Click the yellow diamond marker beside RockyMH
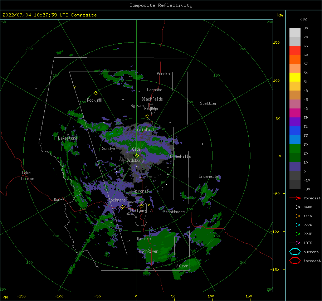The width and height of the screenshot is (322, 301). coord(96,93)
